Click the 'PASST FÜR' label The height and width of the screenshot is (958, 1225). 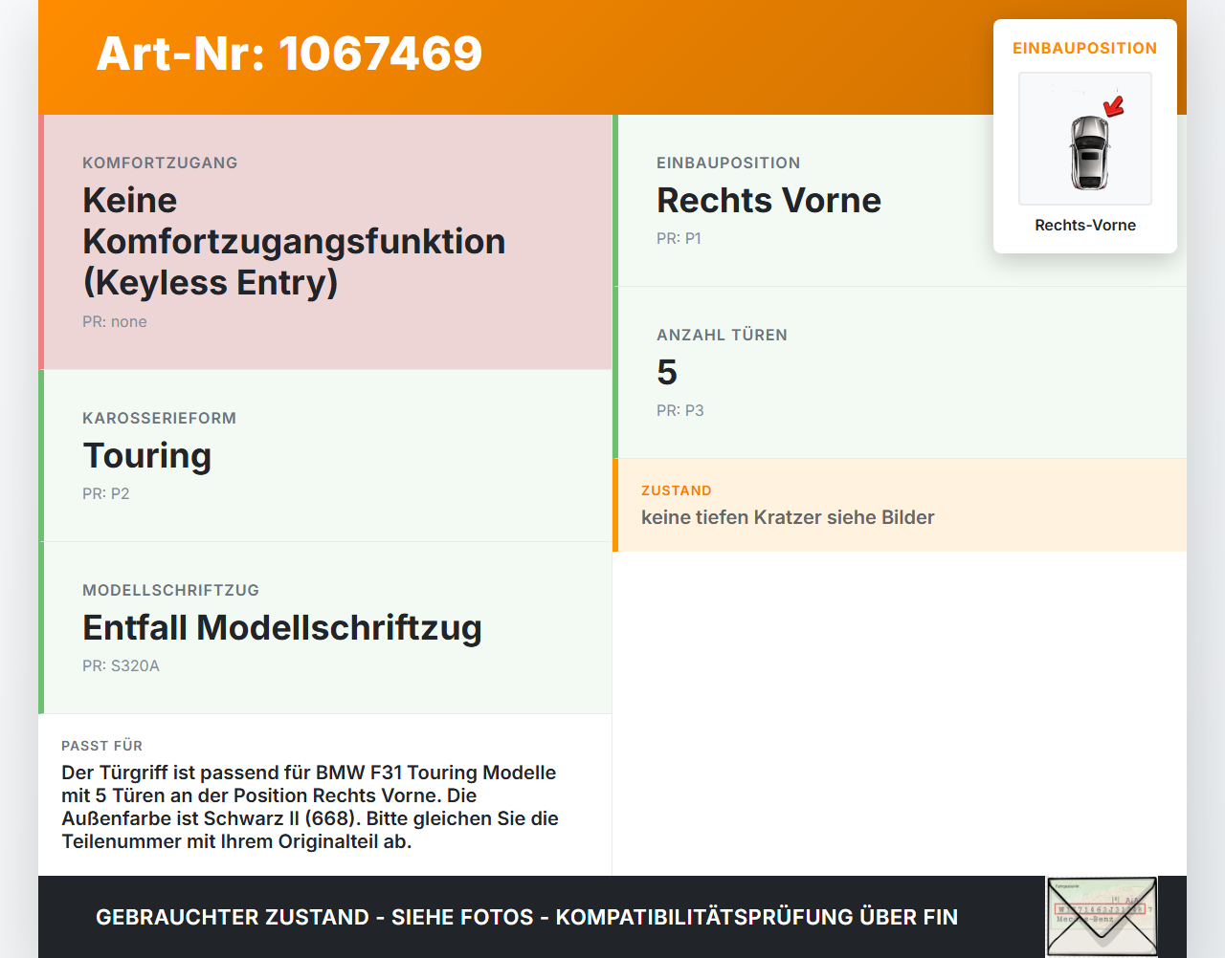(x=101, y=746)
